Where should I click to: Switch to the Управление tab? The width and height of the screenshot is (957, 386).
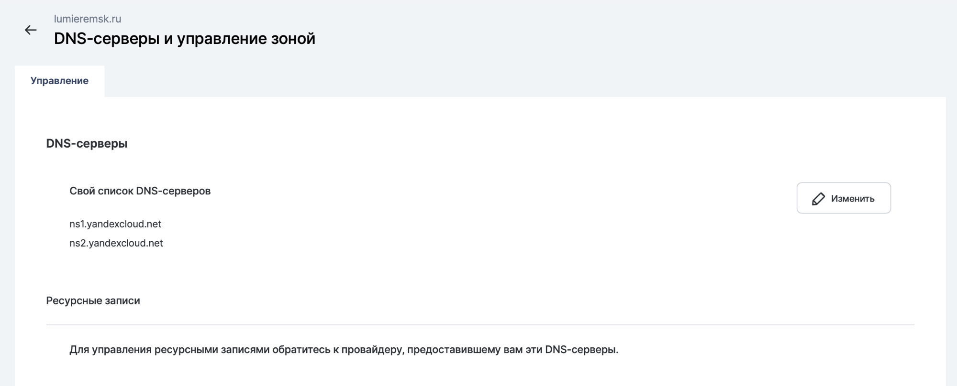59,81
